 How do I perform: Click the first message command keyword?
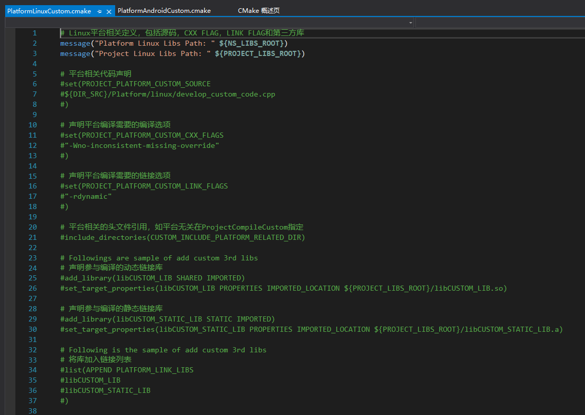pyautogui.click(x=75, y=43)
